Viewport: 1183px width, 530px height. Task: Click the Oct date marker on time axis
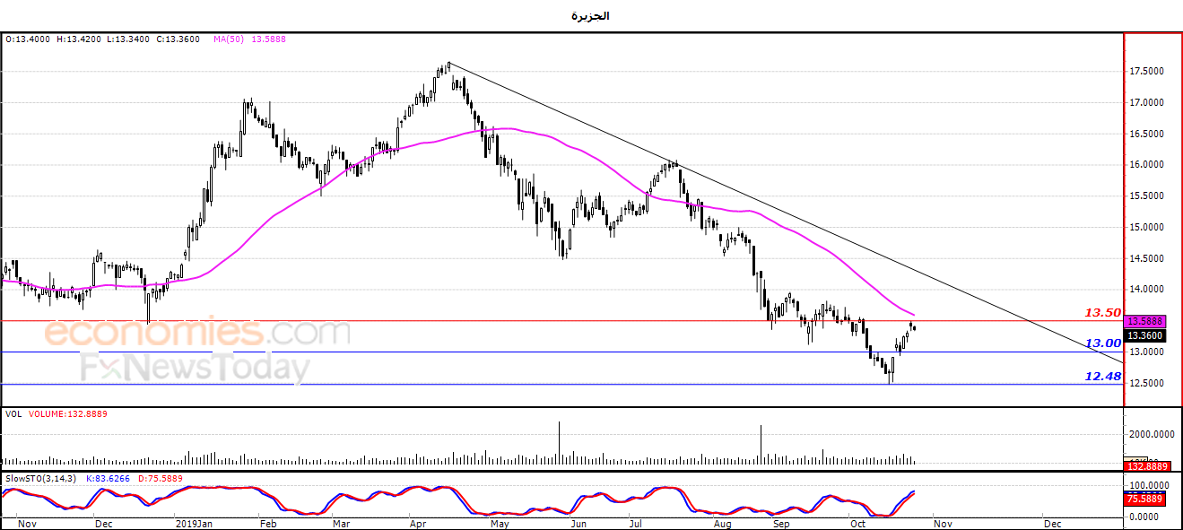click(858, 522)
